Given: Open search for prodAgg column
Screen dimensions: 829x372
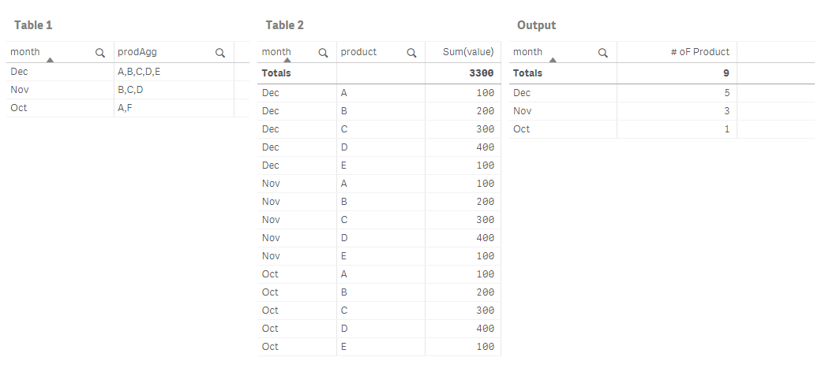Looking at the screenshot, I should coord(220,53).
